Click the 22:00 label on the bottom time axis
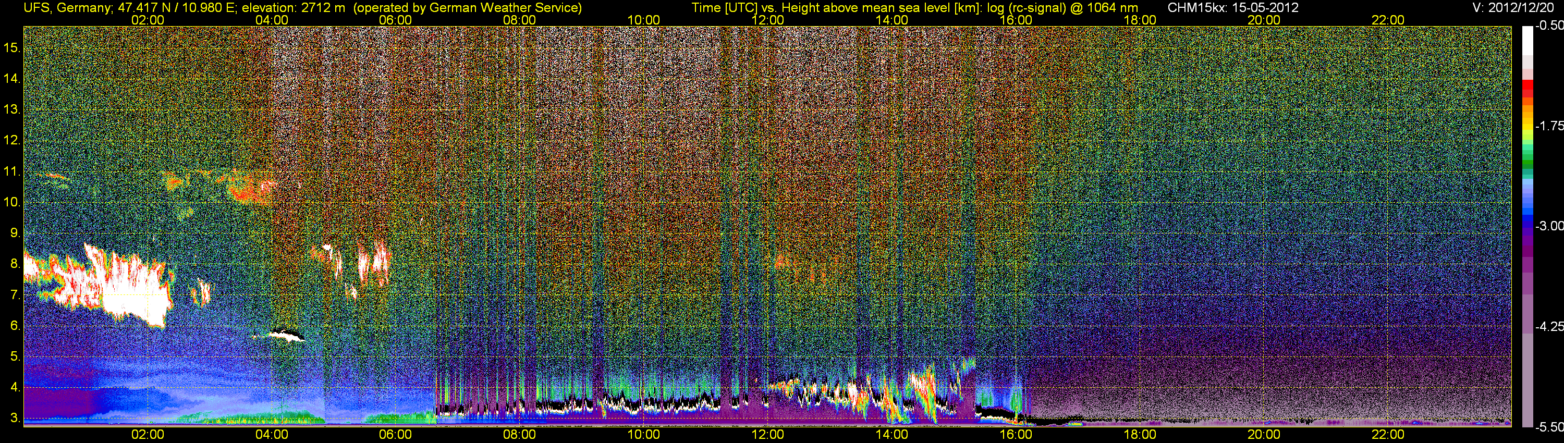 (1388, 435)
